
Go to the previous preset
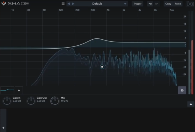[69, 4]
